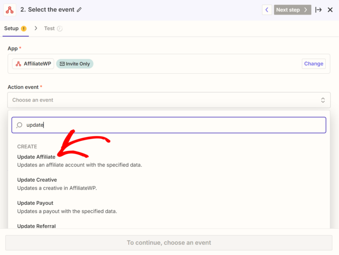Edit the step title with the pencil icon
Viewport: 339px width, 255px height.
pyautogui.click(x=80, y=10)
